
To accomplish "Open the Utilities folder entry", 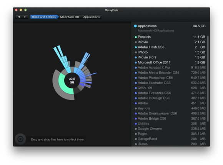I will pos(170,123).
